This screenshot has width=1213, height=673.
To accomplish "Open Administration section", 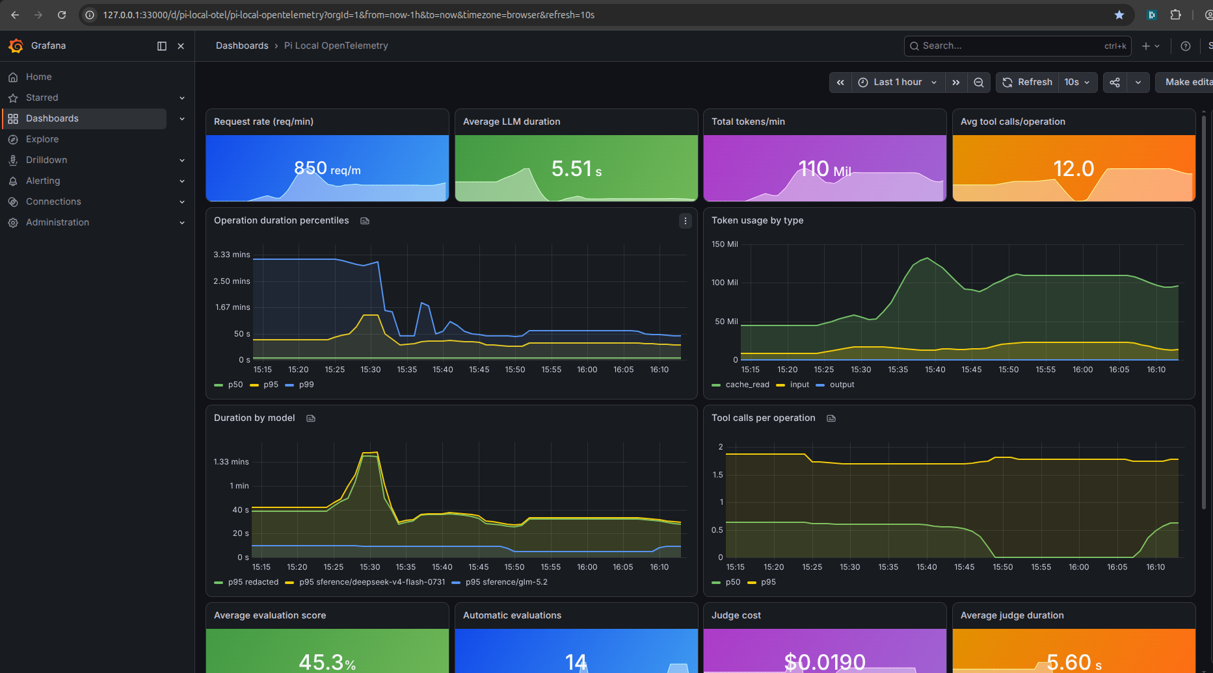I will click(x=57, y=222).
